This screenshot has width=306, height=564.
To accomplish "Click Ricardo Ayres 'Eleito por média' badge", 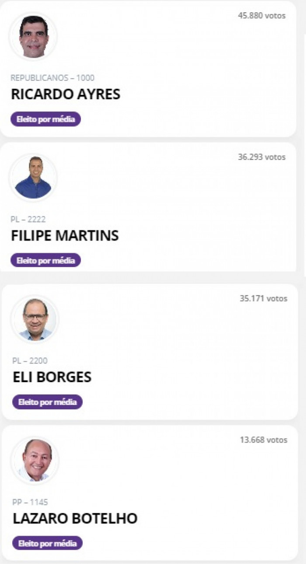I will [46, 119].
